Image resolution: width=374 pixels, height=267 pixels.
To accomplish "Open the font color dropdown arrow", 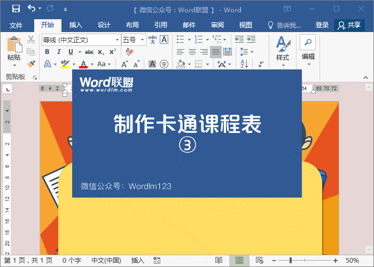I will (92, 65).
